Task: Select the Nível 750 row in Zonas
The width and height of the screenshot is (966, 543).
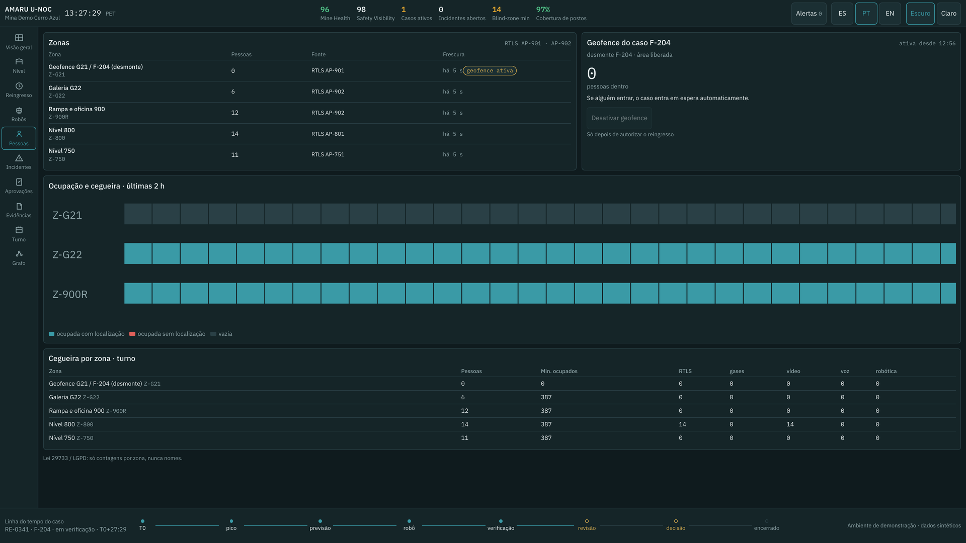Action: [309, 155]
